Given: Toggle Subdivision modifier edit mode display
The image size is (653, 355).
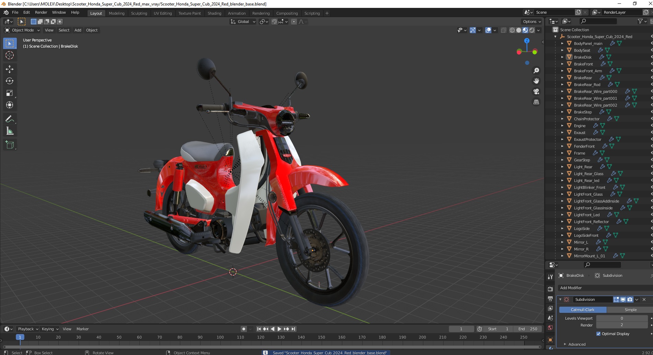Looking at the screenshot, I should 616,299.
